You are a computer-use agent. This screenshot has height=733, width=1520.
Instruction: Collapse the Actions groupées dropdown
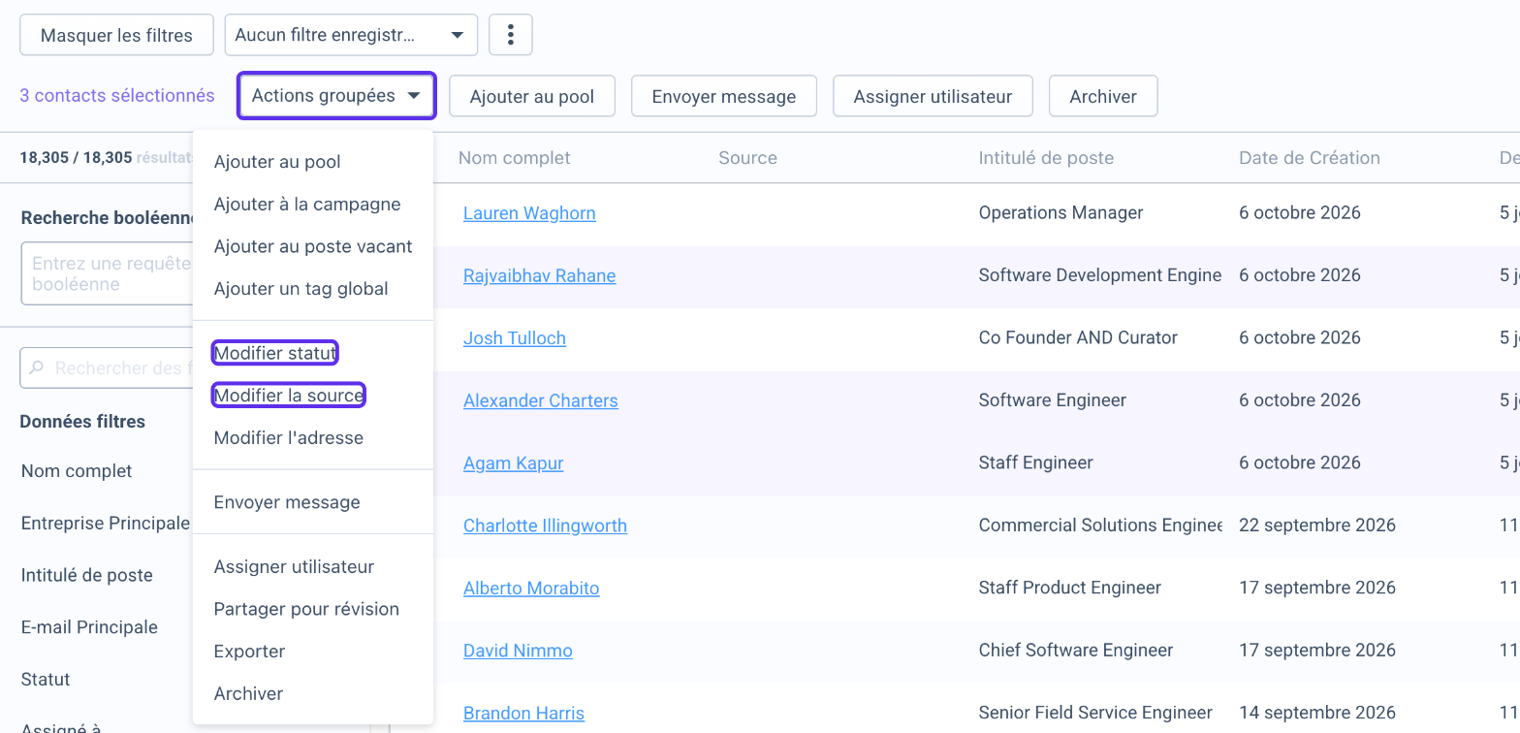click(336, 96)
